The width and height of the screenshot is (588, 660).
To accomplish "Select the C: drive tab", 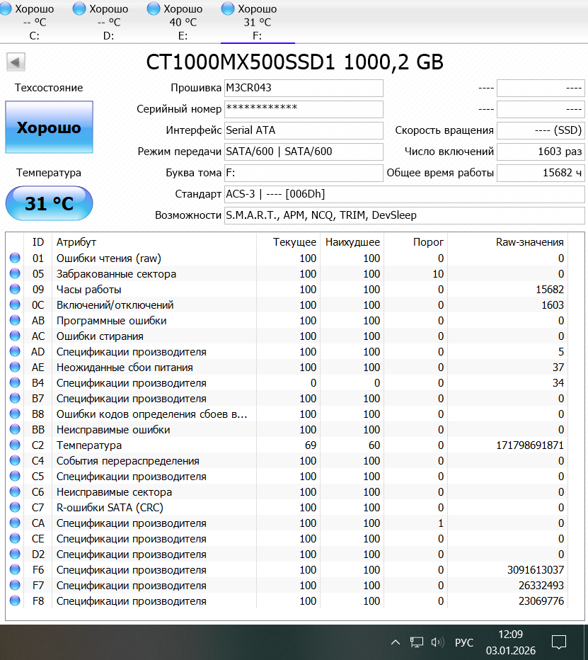I will click(x=35, y=22).
